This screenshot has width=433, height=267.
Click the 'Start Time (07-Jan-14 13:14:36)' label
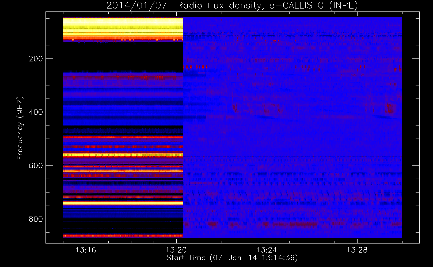[x=232, y=258]
